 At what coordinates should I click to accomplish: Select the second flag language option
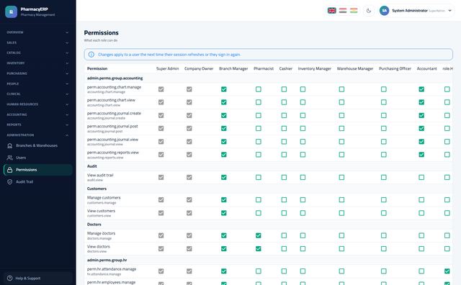pyautogui.click(x=343, y=11)
